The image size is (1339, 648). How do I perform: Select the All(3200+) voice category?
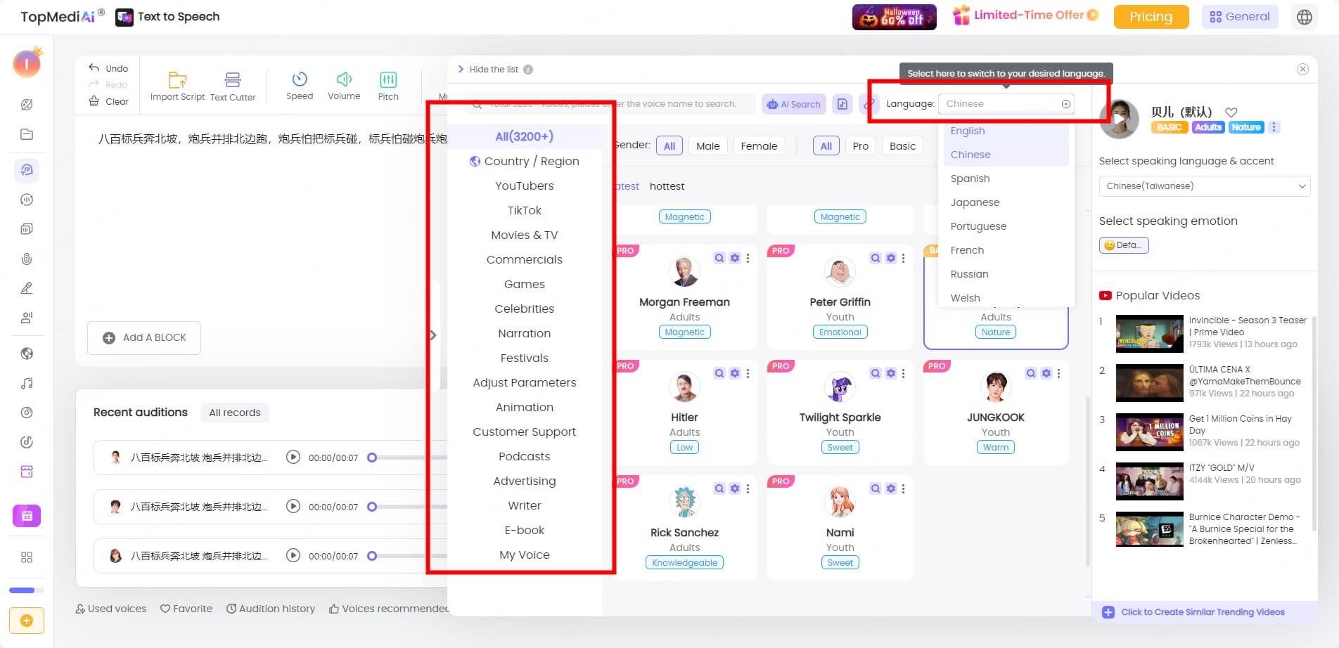point(525,136)
